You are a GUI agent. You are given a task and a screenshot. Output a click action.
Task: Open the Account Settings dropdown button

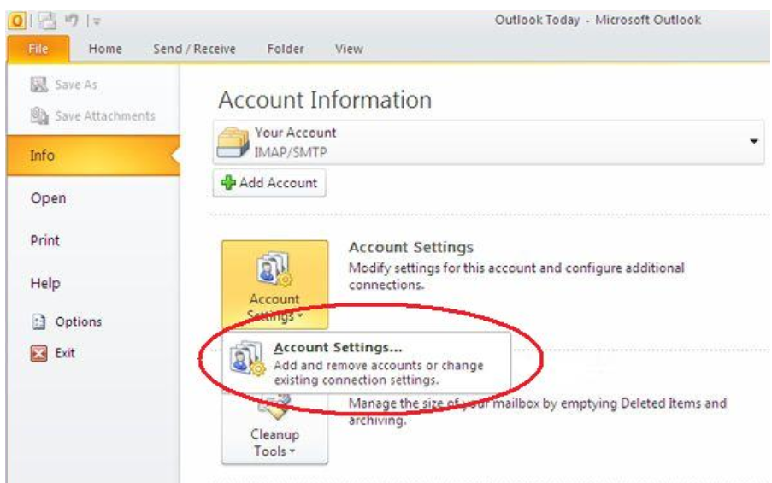274,284
